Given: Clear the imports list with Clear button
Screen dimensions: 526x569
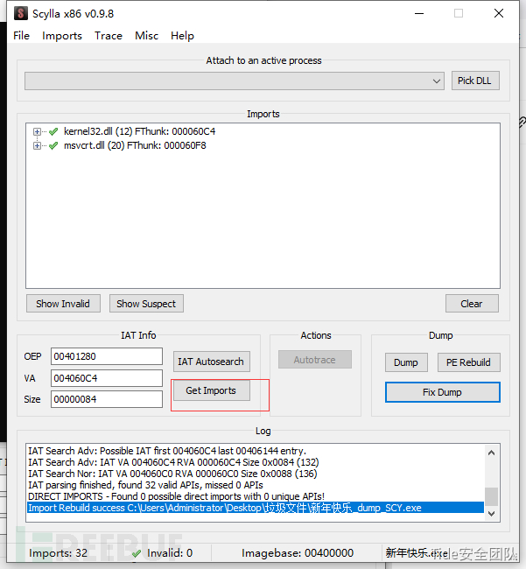Looking at the screenshot, I should [472, 304].
